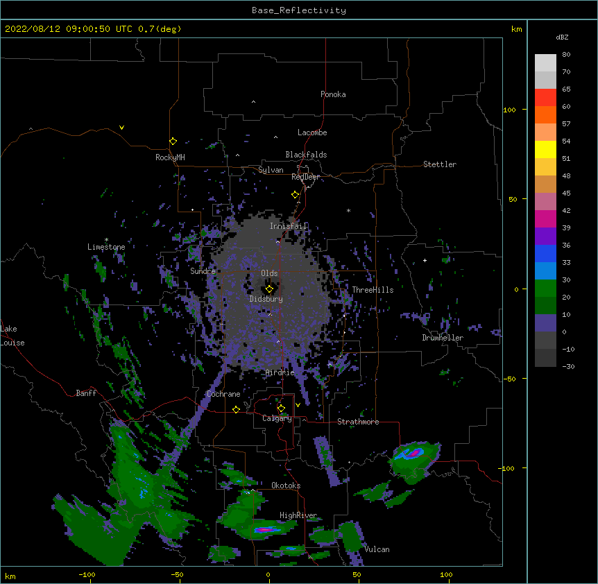
Task: Click the ThreeHills label
Action: tap(373, 290)
